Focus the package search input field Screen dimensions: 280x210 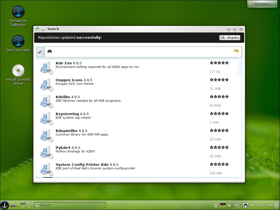click(143, 52)
